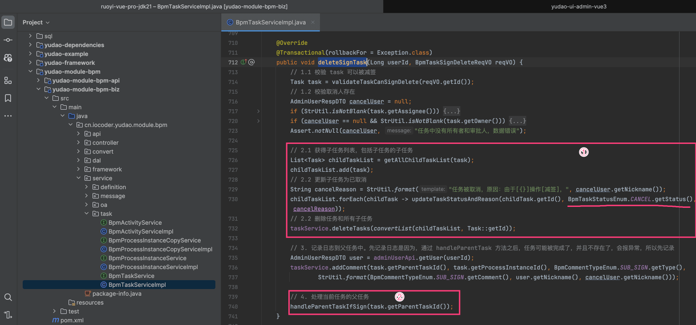Click the deleteSignTask method name

pos(342,62)
